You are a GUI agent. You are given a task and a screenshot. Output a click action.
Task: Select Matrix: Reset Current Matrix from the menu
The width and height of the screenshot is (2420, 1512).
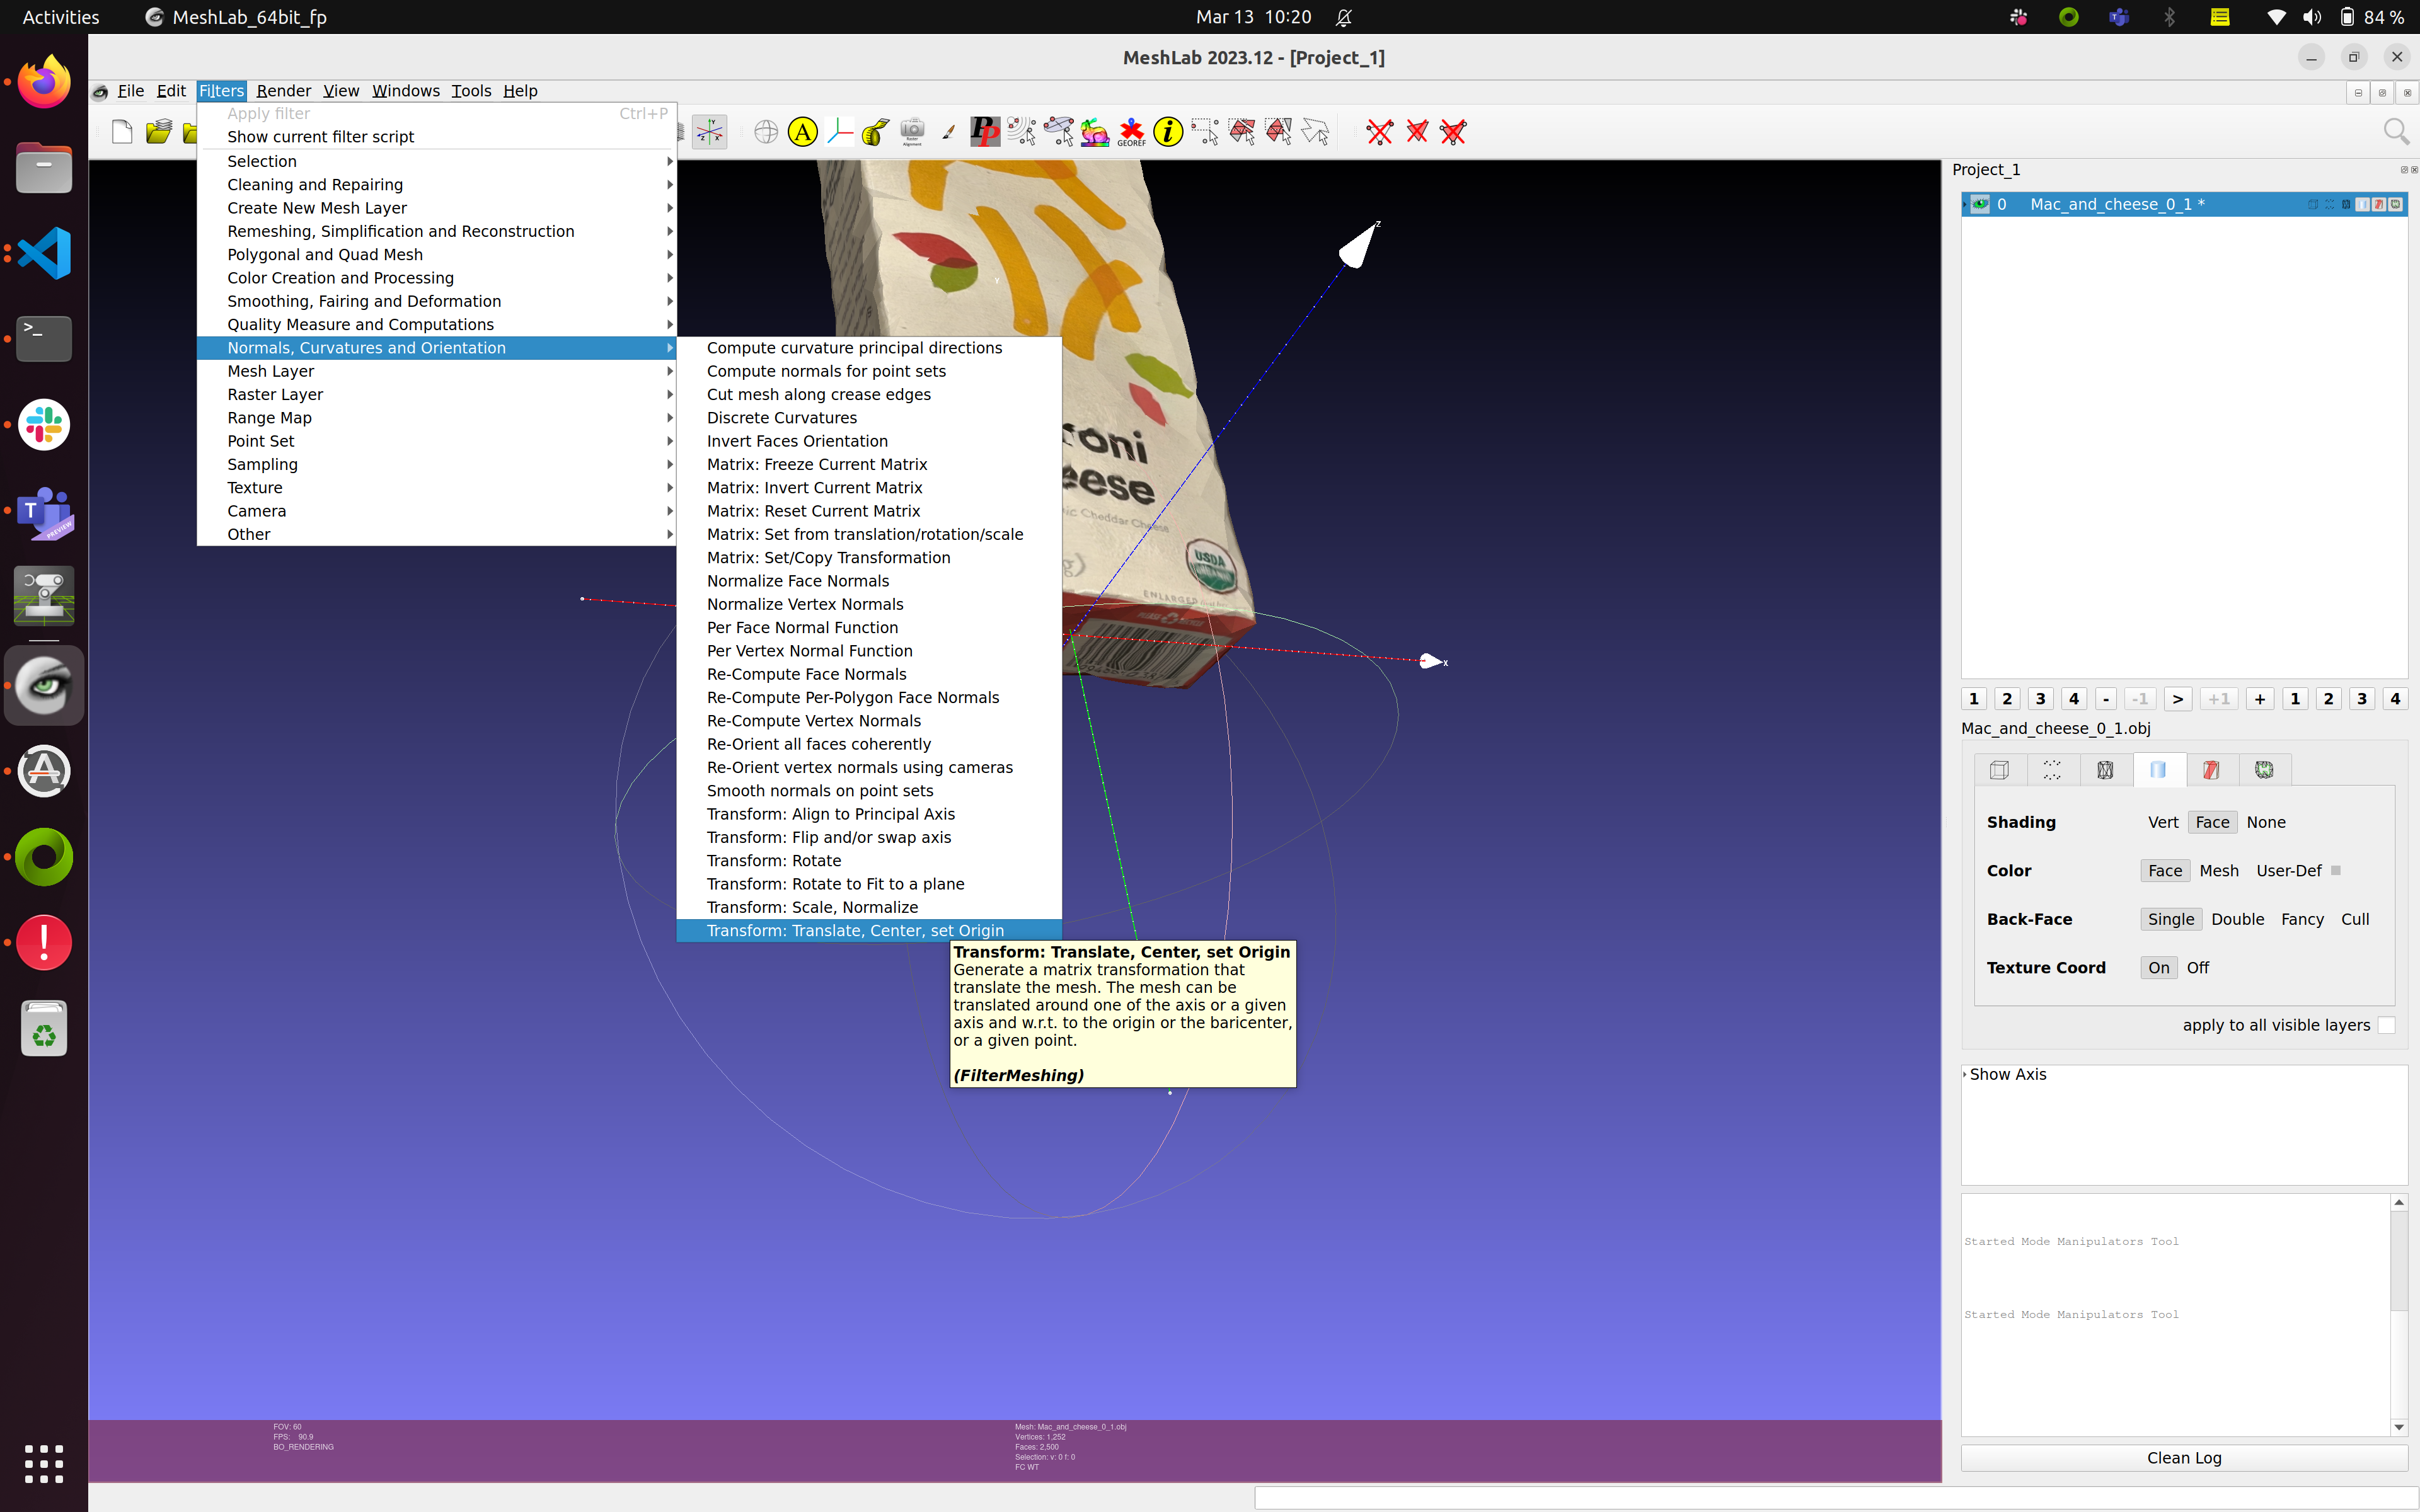(x=813, y=510)
